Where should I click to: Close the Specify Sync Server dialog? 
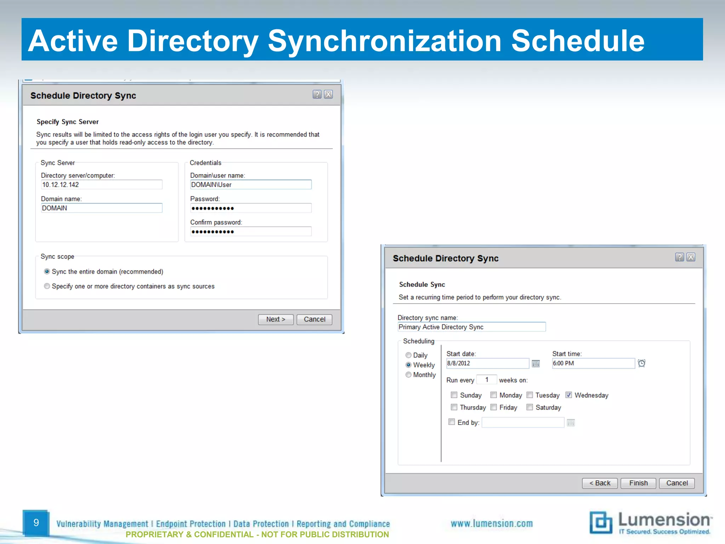[329, 94]
